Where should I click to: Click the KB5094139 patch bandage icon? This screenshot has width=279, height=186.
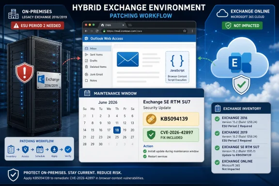tap(151, 119)
